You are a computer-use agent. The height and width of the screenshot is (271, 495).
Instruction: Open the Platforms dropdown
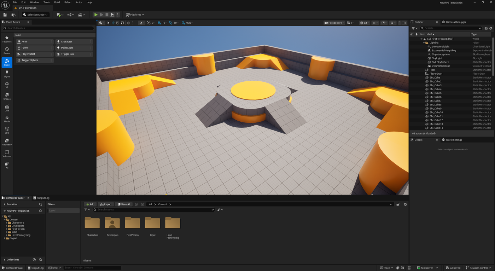click(x=135, y=15)
